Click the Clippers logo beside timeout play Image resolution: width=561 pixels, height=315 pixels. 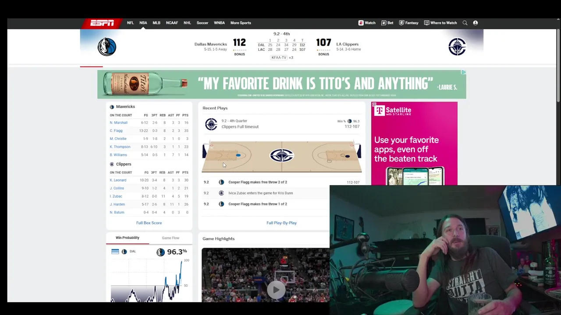211,124
